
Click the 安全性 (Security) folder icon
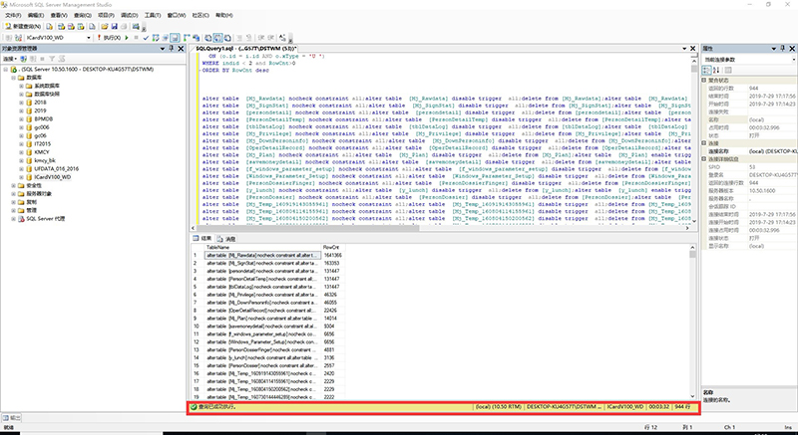click(21, 186)
